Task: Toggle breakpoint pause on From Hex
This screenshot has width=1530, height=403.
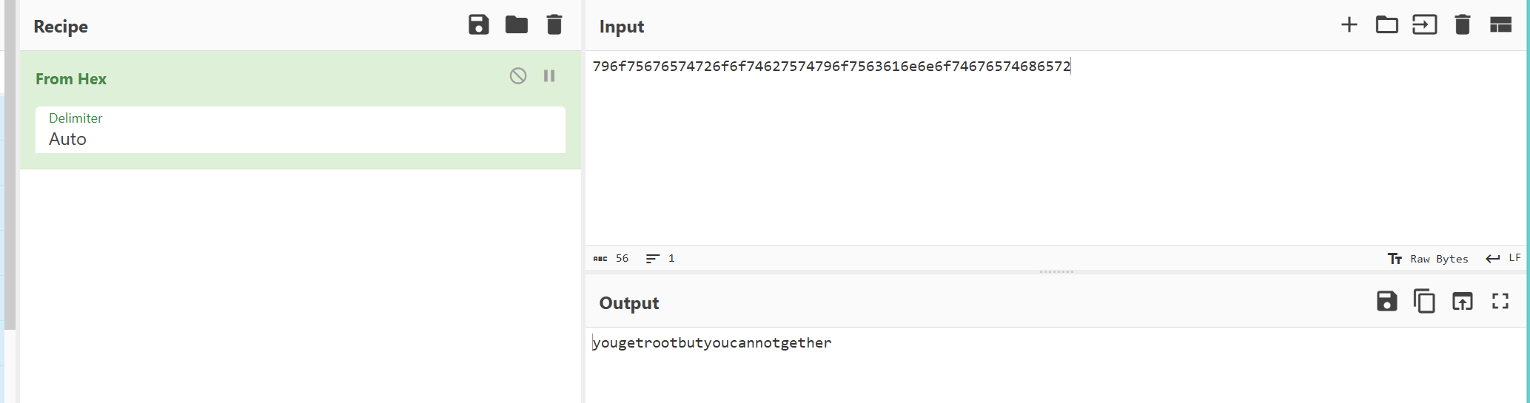Action: pyautogui.click(x=549, y=75)
